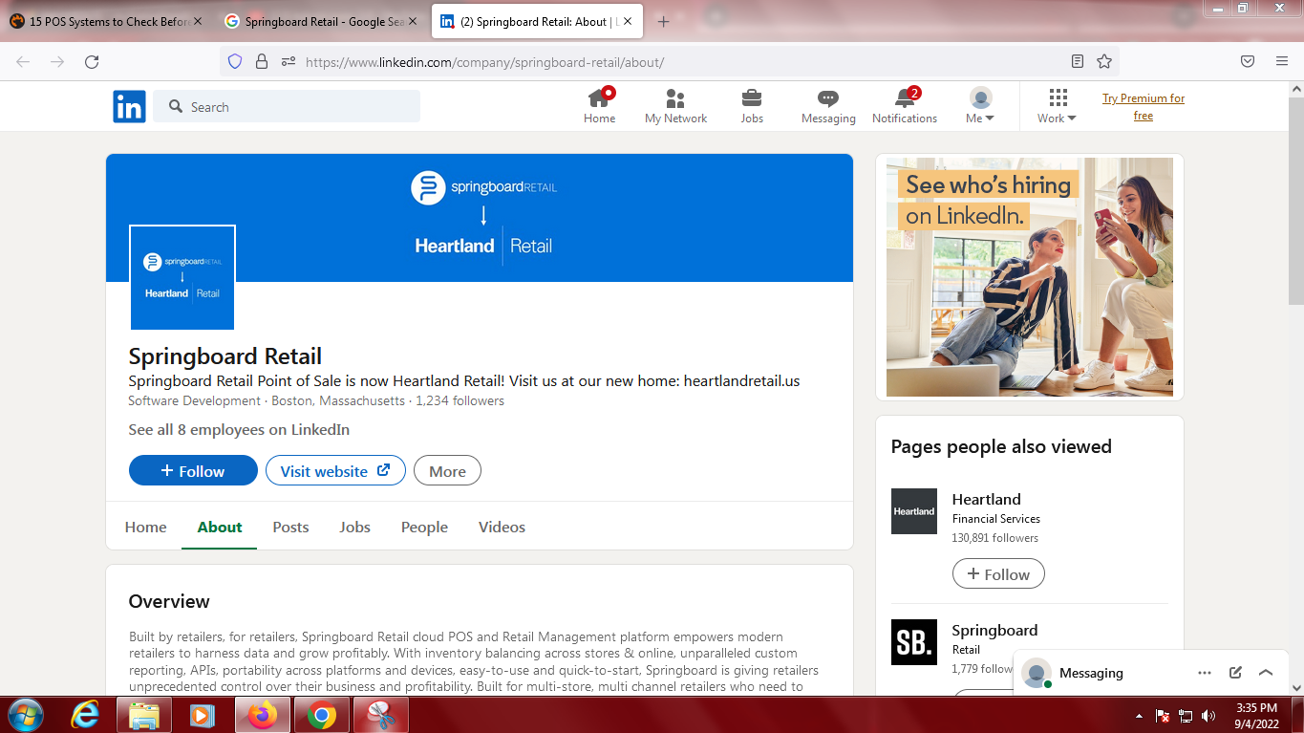Click the volume speaker tray icon

(1209, 715)
